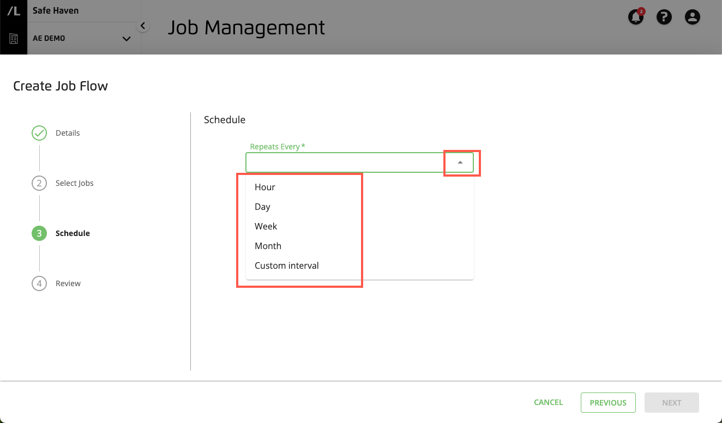Click the step 3 green circle
The width and height of the screenshot is (722, 423).
point(39,233)
